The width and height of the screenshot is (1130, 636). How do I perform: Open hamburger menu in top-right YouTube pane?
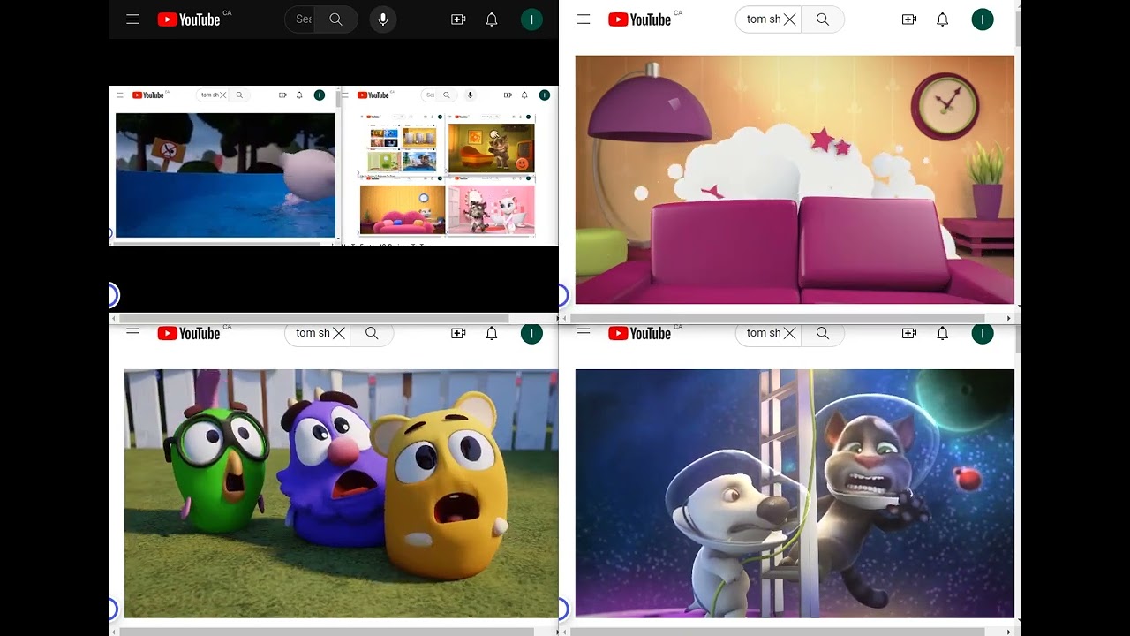point(584,19)
